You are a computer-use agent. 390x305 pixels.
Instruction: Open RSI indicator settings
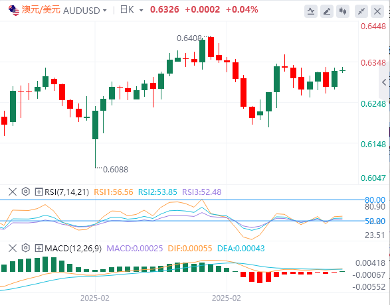[x=26, y=192]
